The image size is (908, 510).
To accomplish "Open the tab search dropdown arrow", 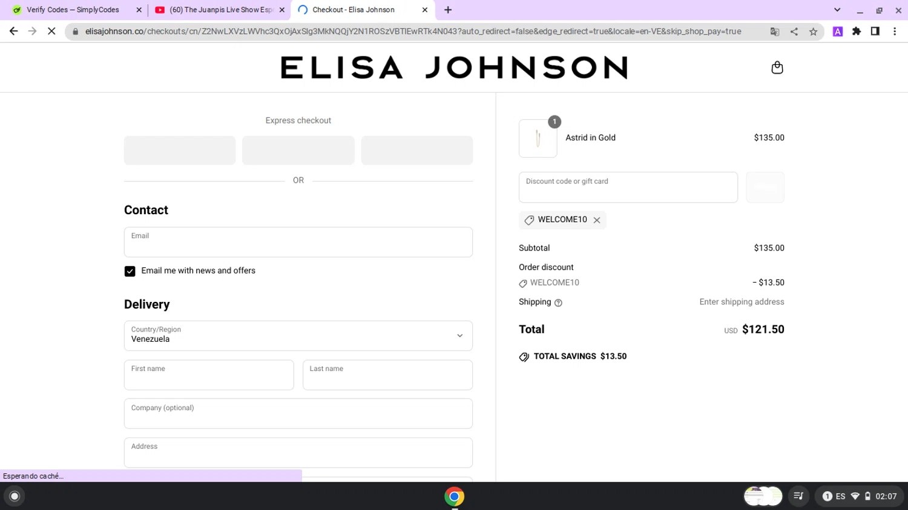I will click(837, 10).
